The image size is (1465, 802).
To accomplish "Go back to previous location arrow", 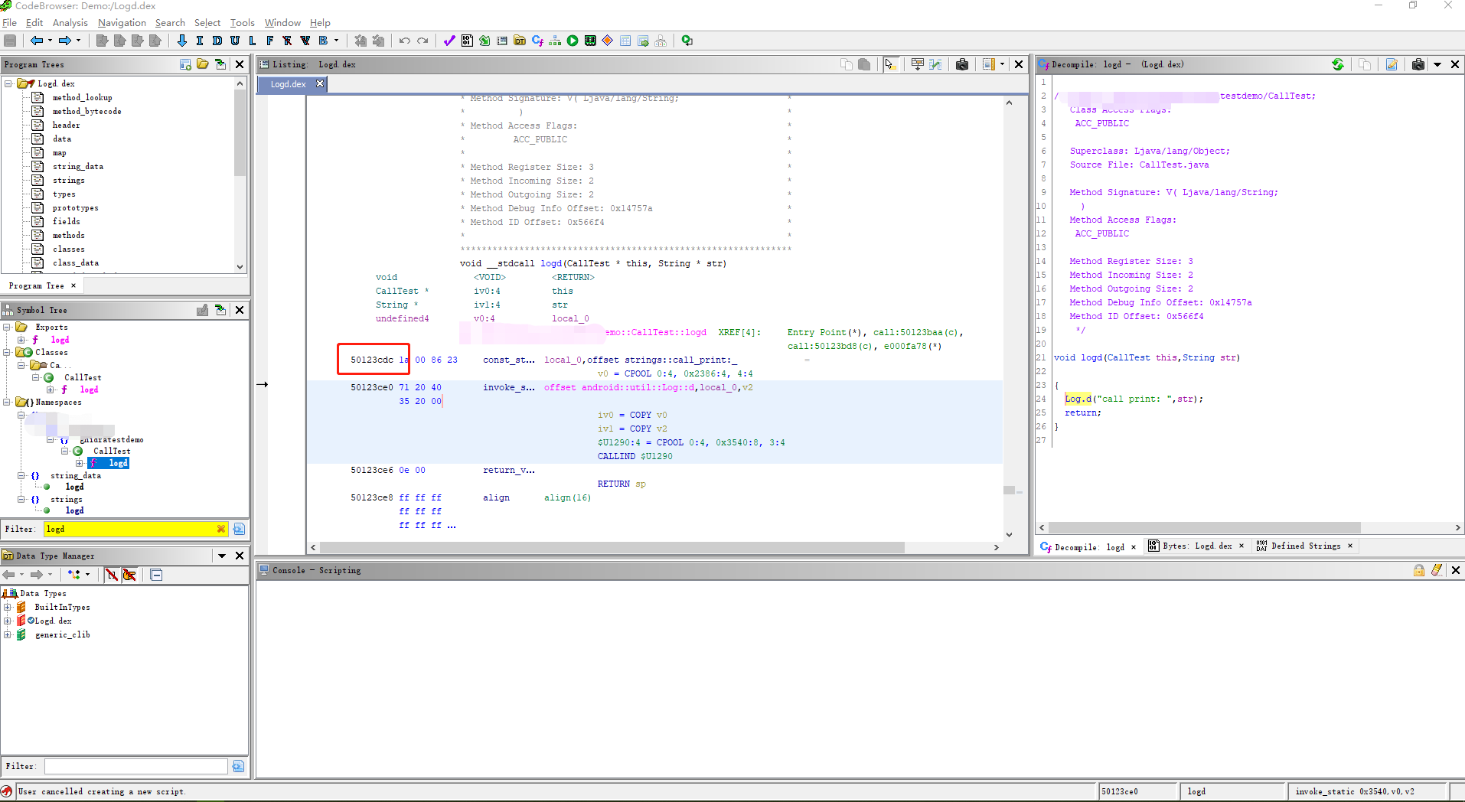I will tap(36, 41).
